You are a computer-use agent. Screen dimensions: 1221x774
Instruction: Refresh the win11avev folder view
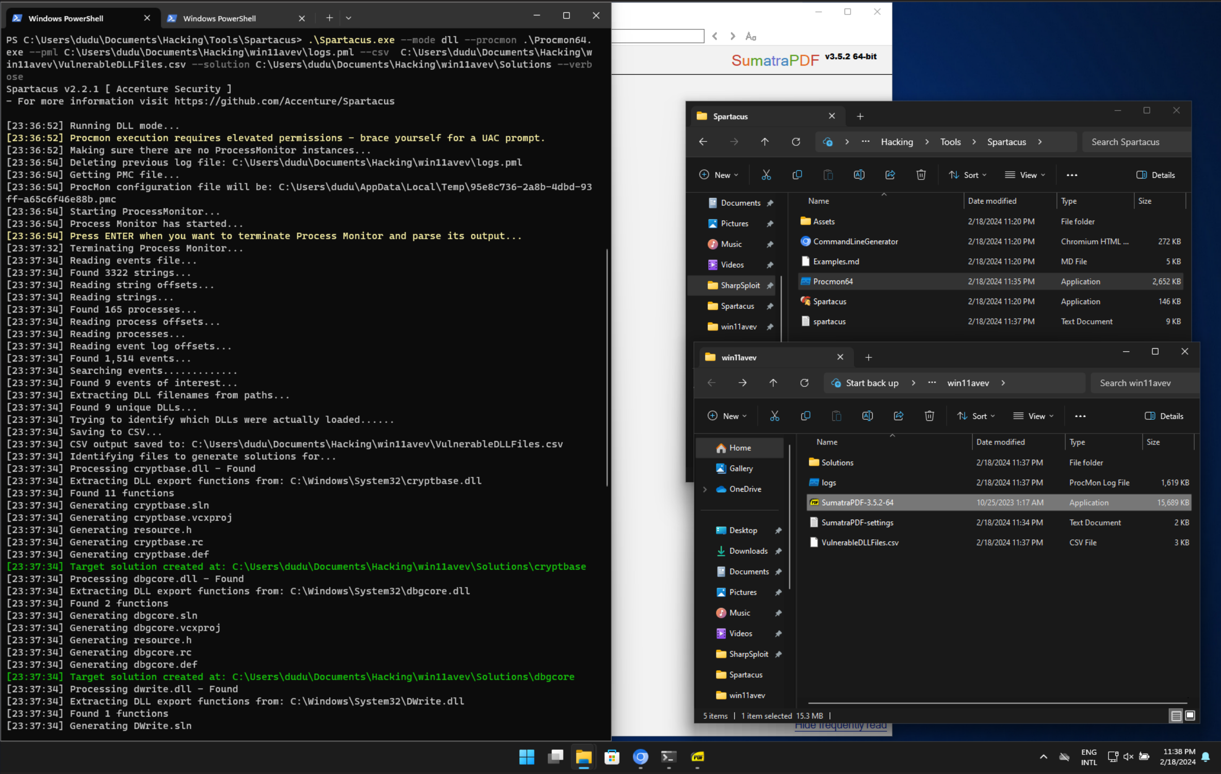[x=804, y=383]
